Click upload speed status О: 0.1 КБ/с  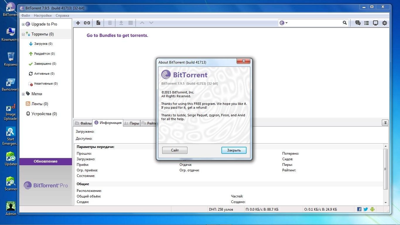(321, 209)
